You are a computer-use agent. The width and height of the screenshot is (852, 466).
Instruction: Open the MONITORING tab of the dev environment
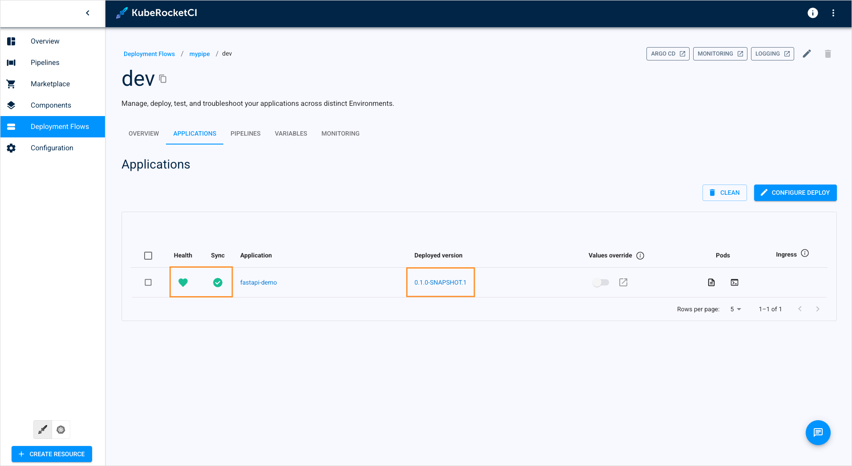[340, 133]
